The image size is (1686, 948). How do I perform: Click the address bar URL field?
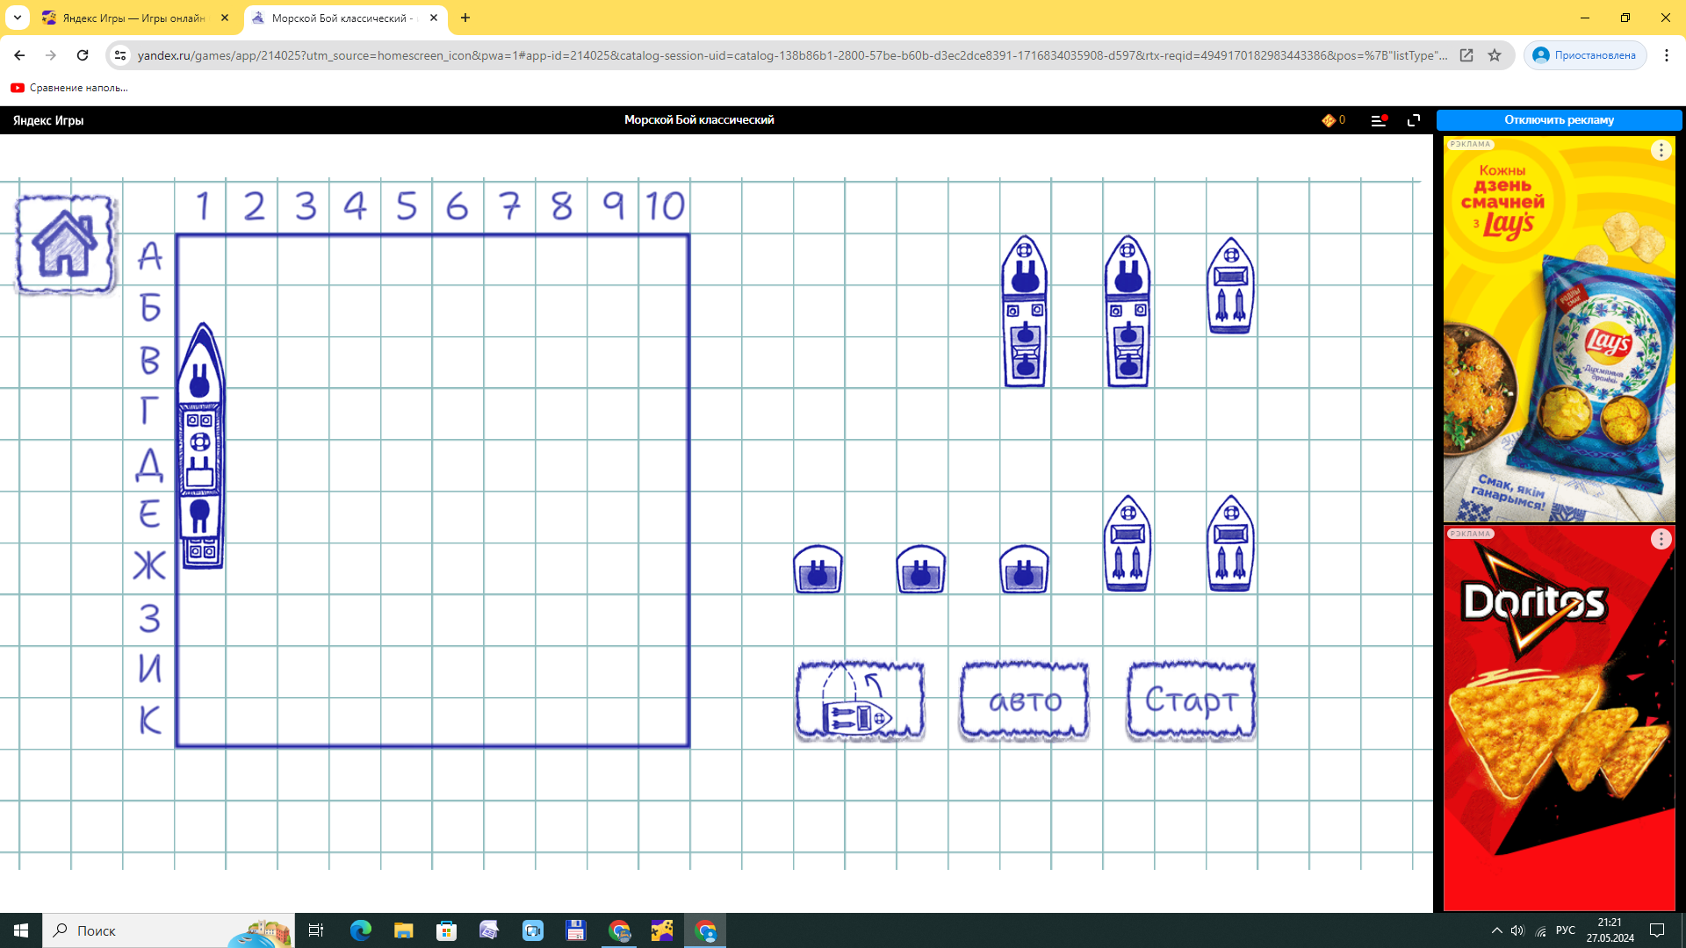point(790,55)
